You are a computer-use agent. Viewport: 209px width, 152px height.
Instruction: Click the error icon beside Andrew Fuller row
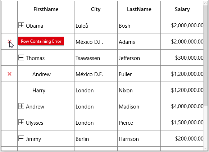tap(9, 74)
